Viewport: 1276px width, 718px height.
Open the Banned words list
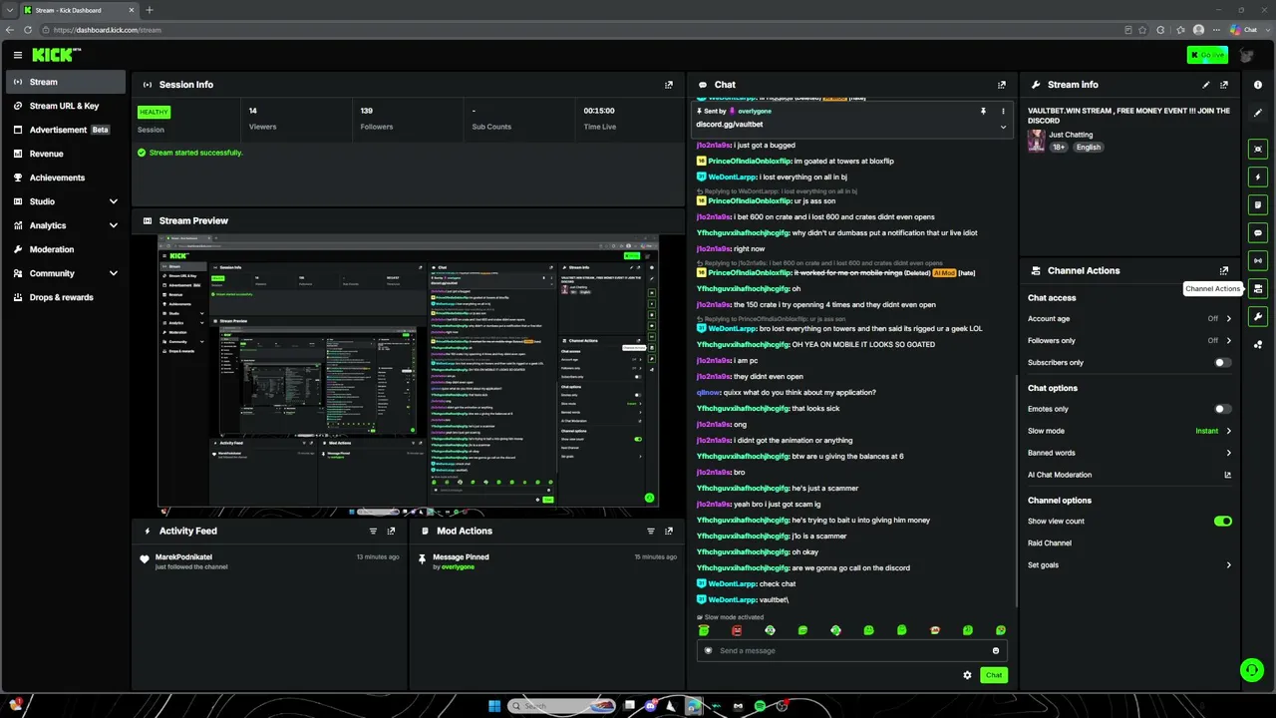click(x=1129, y=453)
